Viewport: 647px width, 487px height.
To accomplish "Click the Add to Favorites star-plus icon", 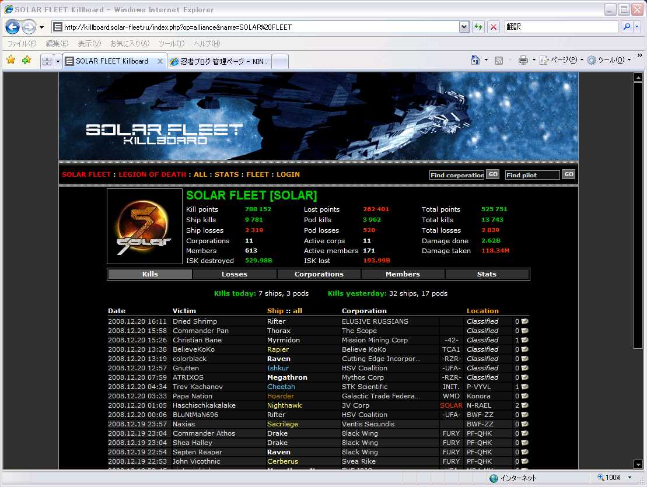I will tap(26, 60).
